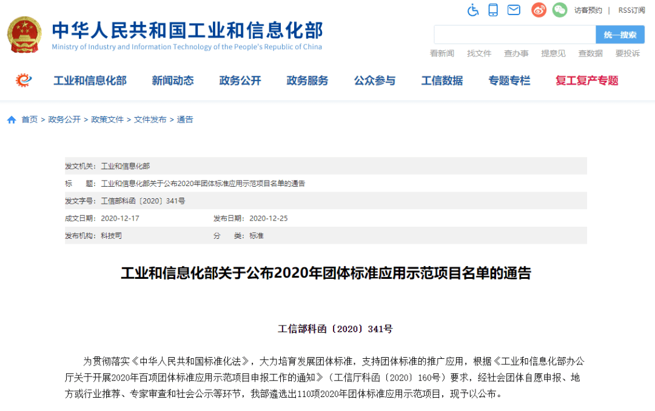The width and height of the screenshot is (655, 411).
Task: Open RSS订阅 link
Action: click(631, 10)
